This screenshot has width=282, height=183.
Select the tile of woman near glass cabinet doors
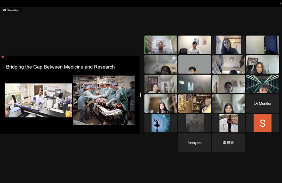tap(161, 84)
